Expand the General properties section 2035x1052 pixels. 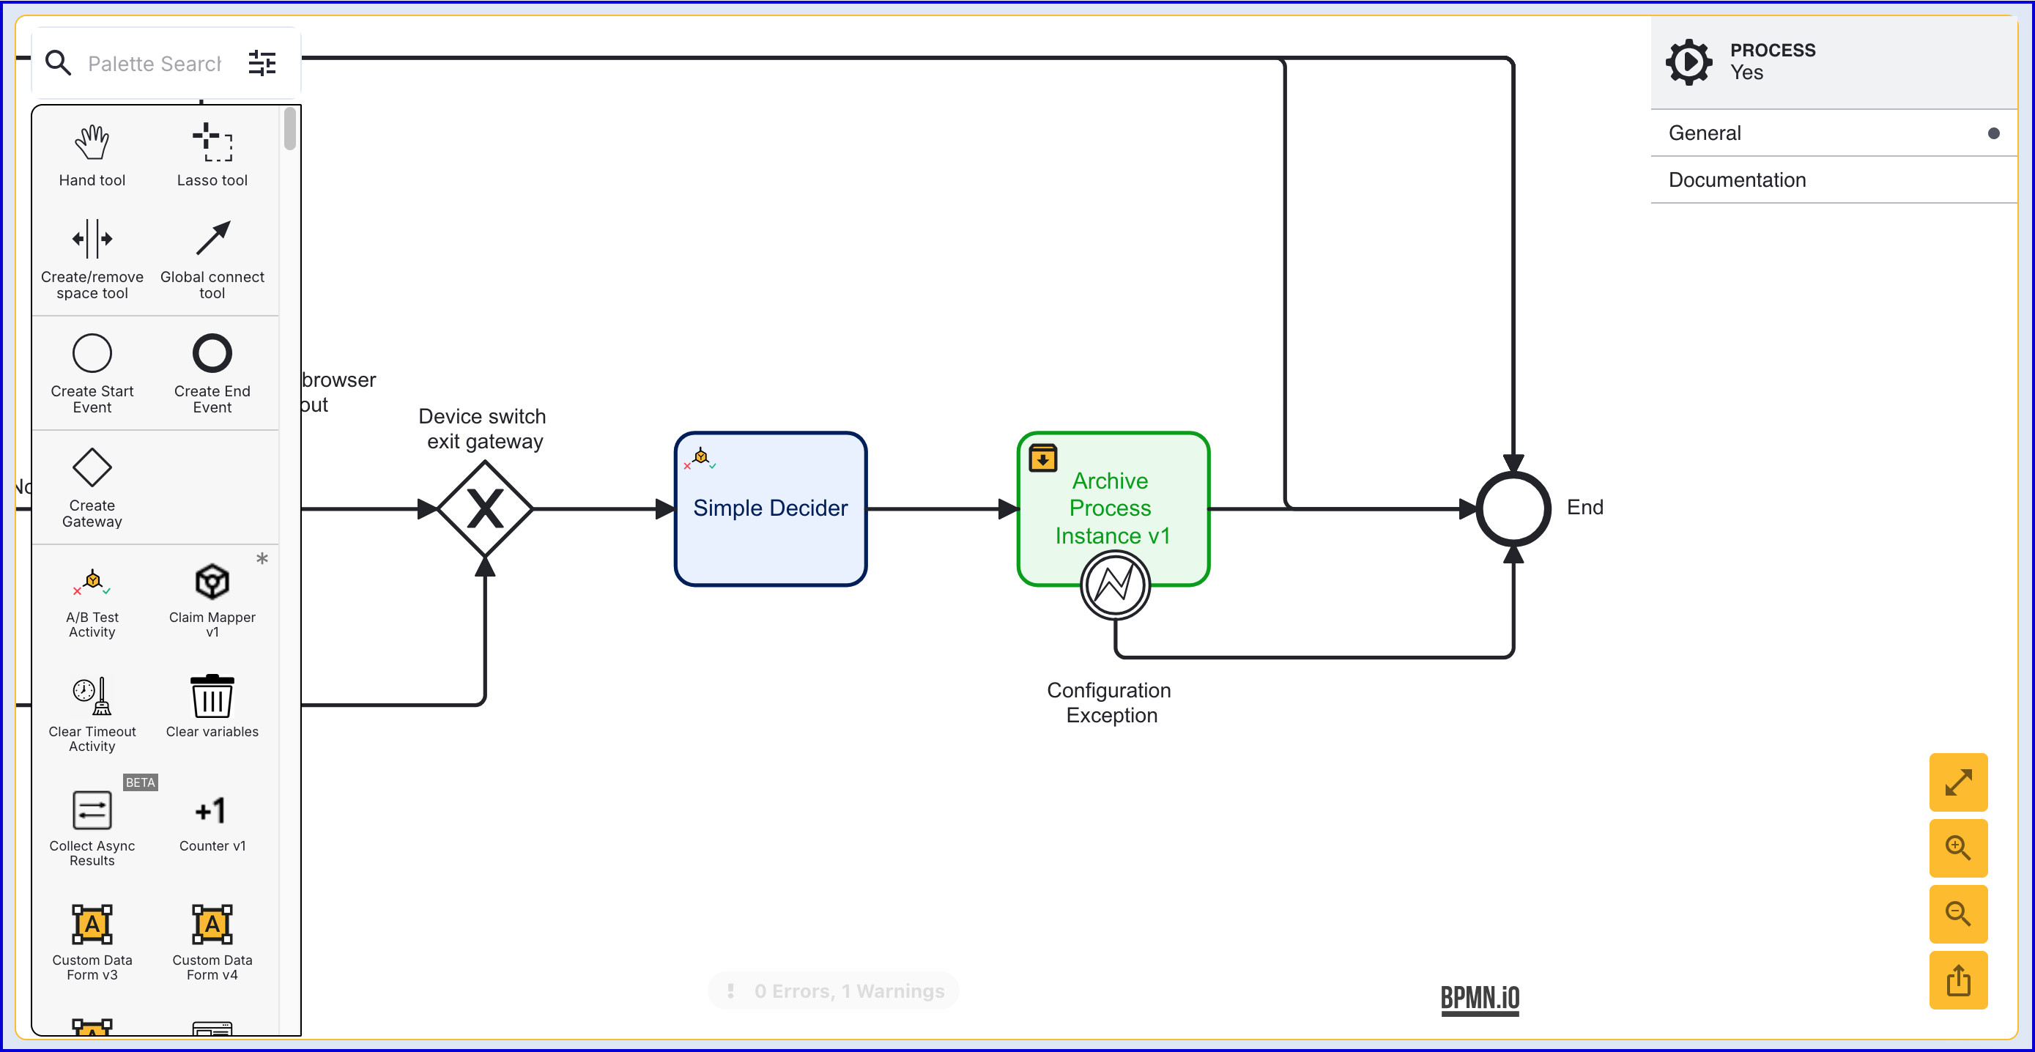click(1834, 133)
